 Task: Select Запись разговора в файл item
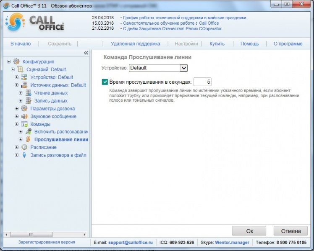[x=58, y=155]
